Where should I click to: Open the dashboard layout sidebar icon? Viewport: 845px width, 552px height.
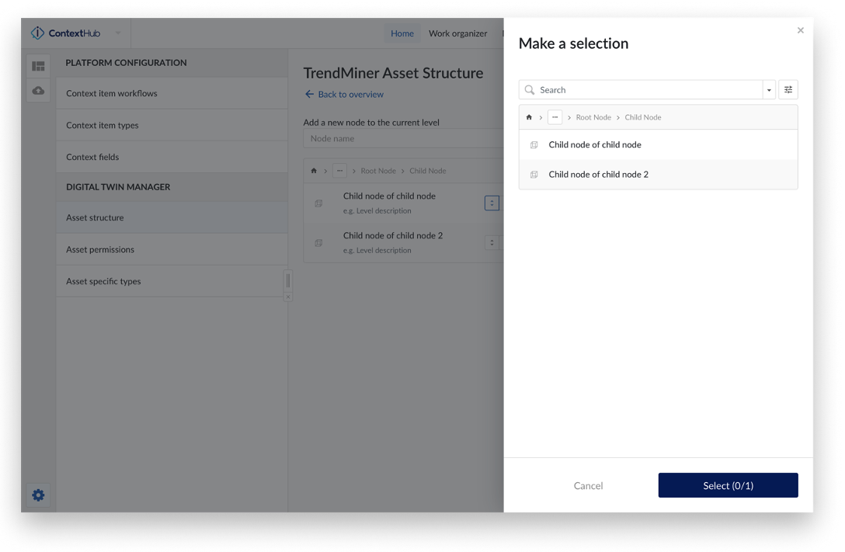(x=38, y=66)
